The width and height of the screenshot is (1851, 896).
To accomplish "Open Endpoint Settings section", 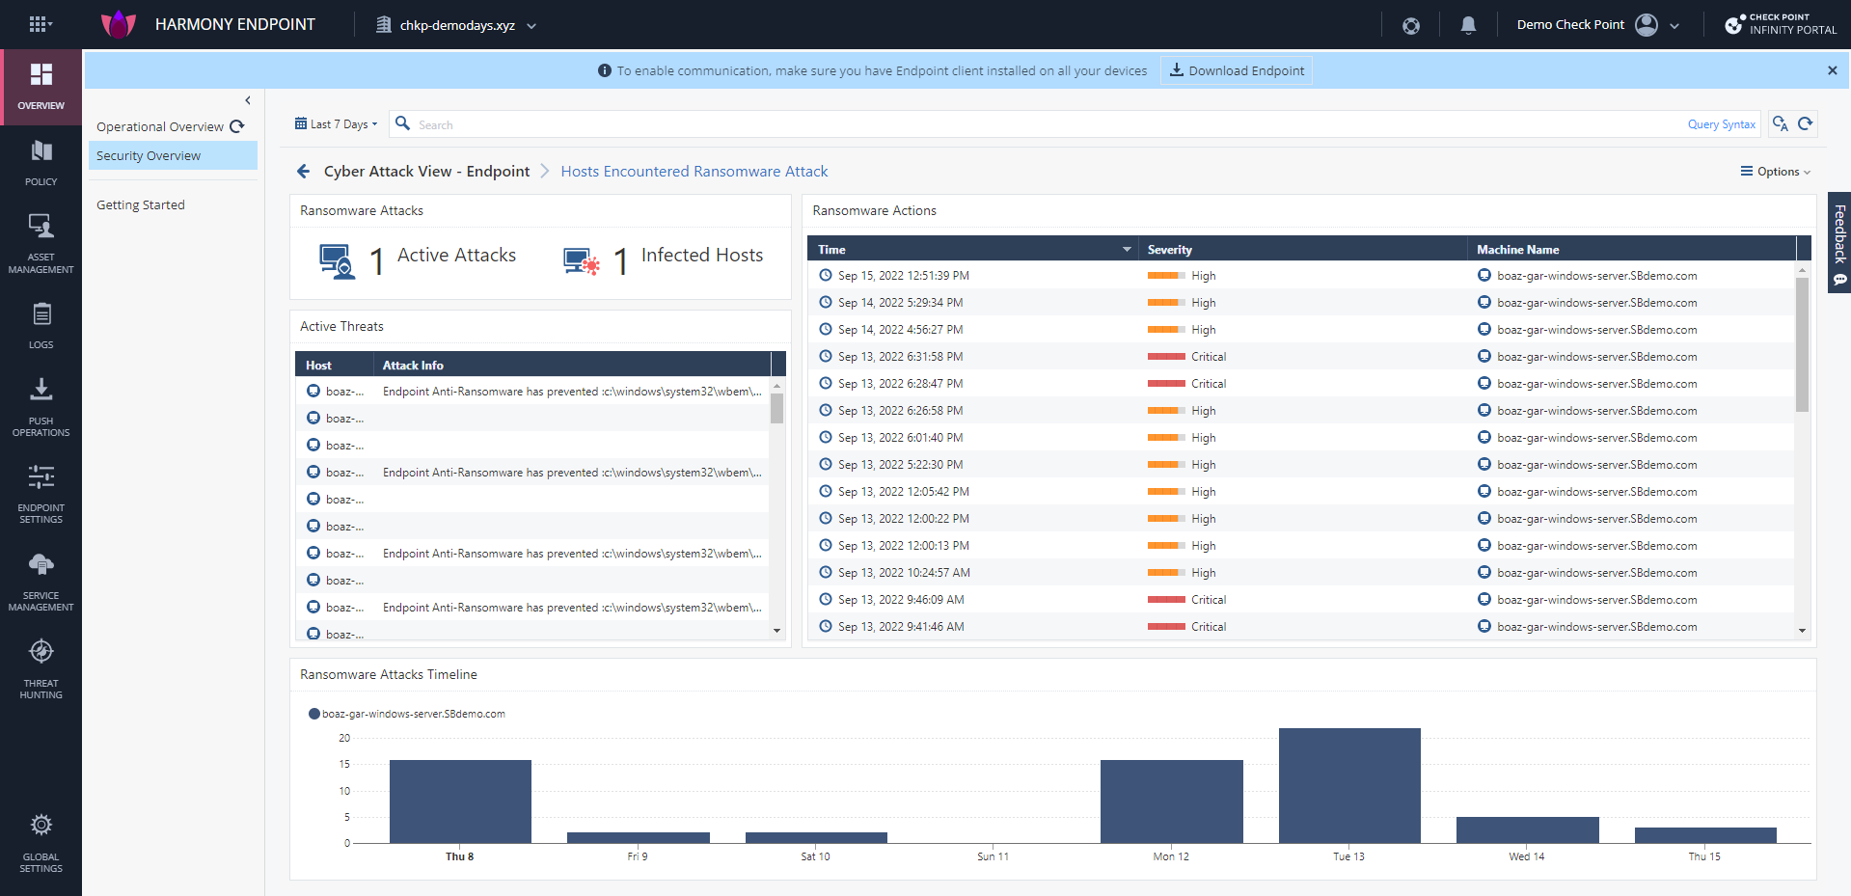I will coord(41,494).
